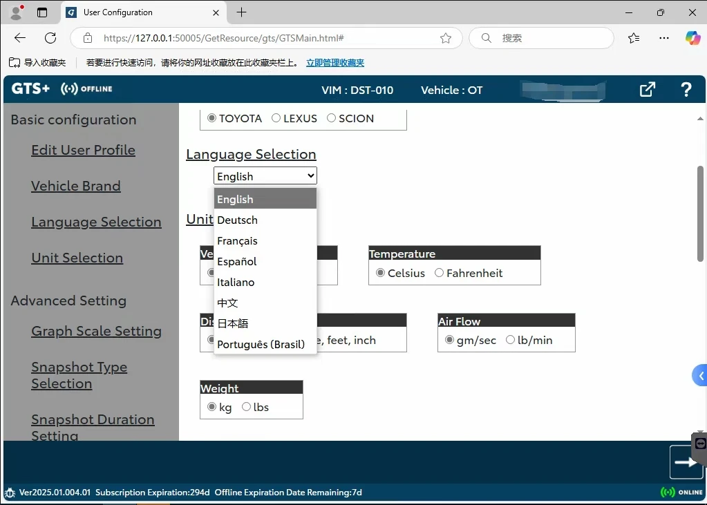Click the favorites star in address bar
This screenshot has width=707, height=505.
(x=446, y=38)
